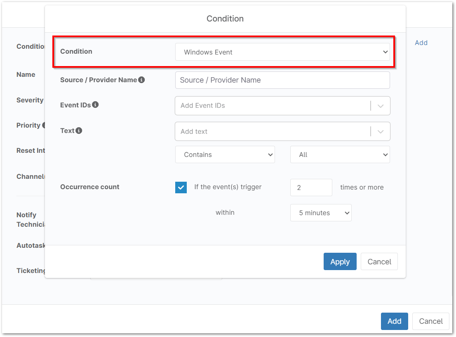Viewport: 456px width, 337px height.
Task: Expand the Add text chevron arrow
Action: coord(381,132)
